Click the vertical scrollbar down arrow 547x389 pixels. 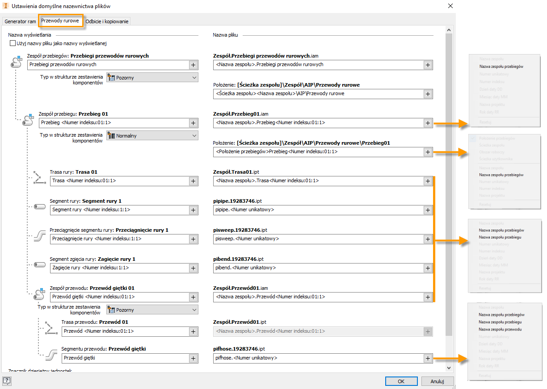[450, 368]
